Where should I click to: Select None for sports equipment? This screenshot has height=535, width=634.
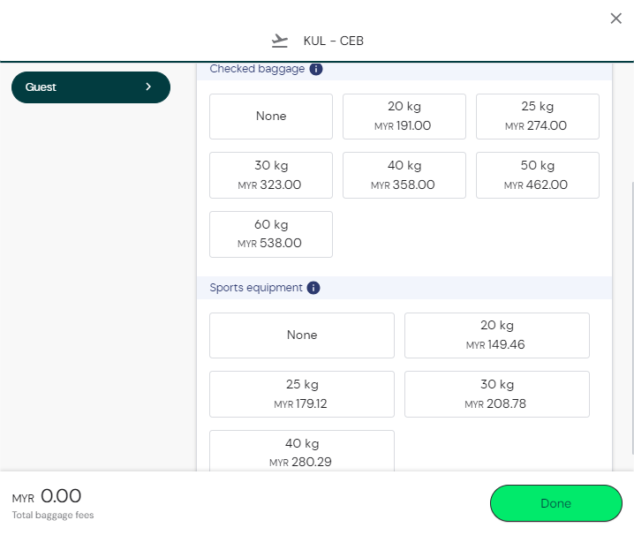tap(302, 335)
